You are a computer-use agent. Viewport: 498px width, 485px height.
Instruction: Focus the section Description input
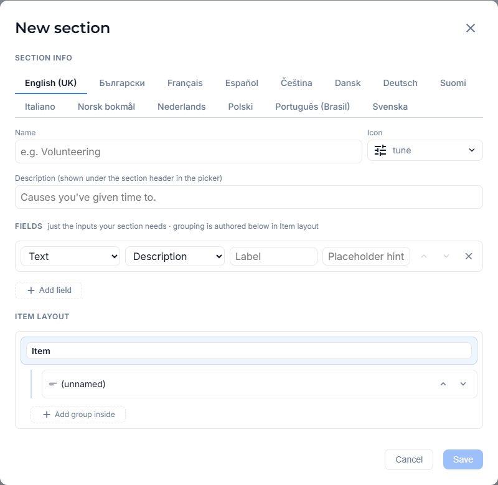pos(249,197)
